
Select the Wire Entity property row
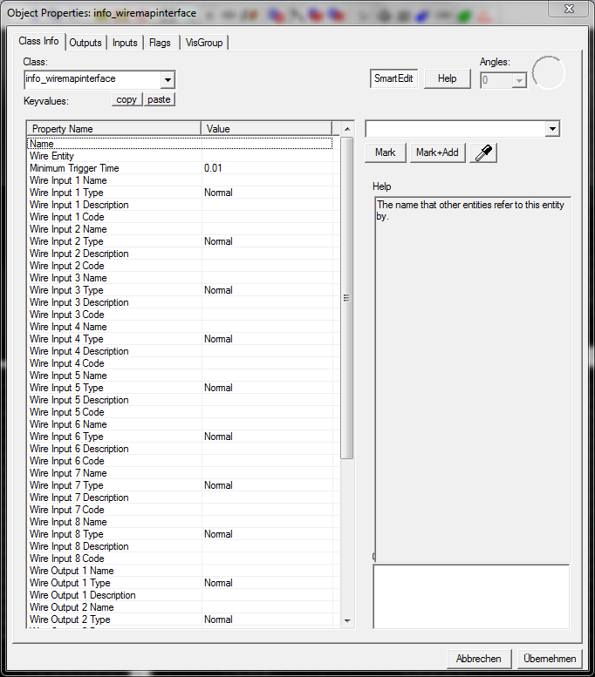tap(180, 156)
